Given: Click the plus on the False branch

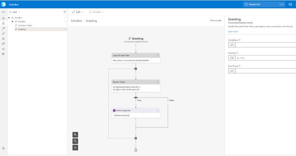Looking at the screenshot, I should tap(168, 103).
